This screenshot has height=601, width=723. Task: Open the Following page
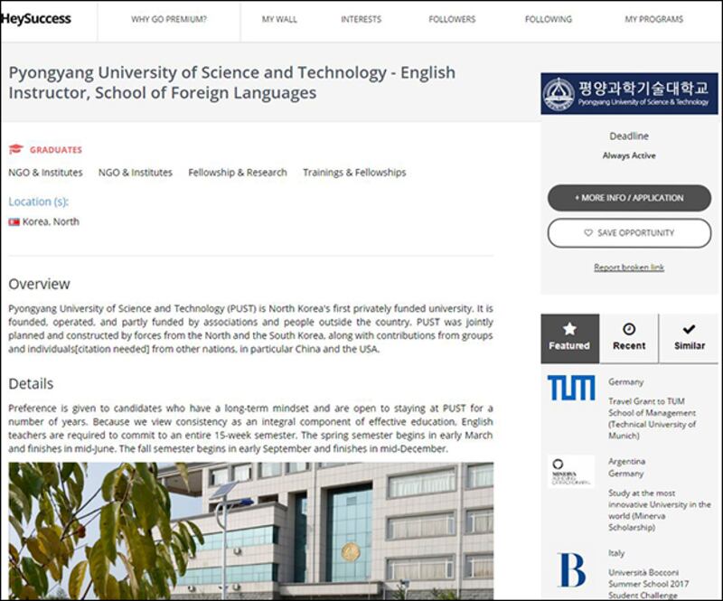pos(549,19)
